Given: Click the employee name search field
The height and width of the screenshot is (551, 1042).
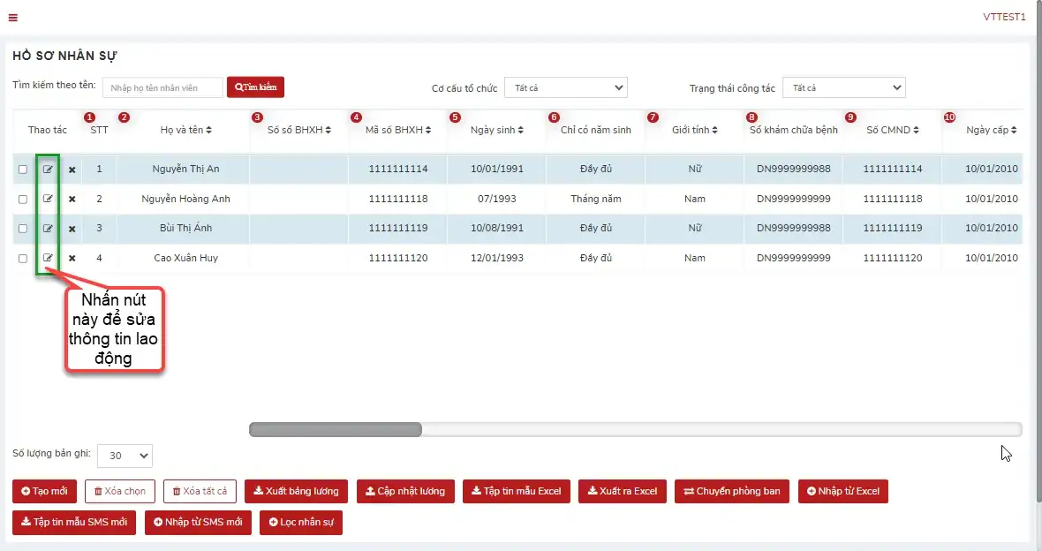Looking at the screenshot, I should 162,87.
